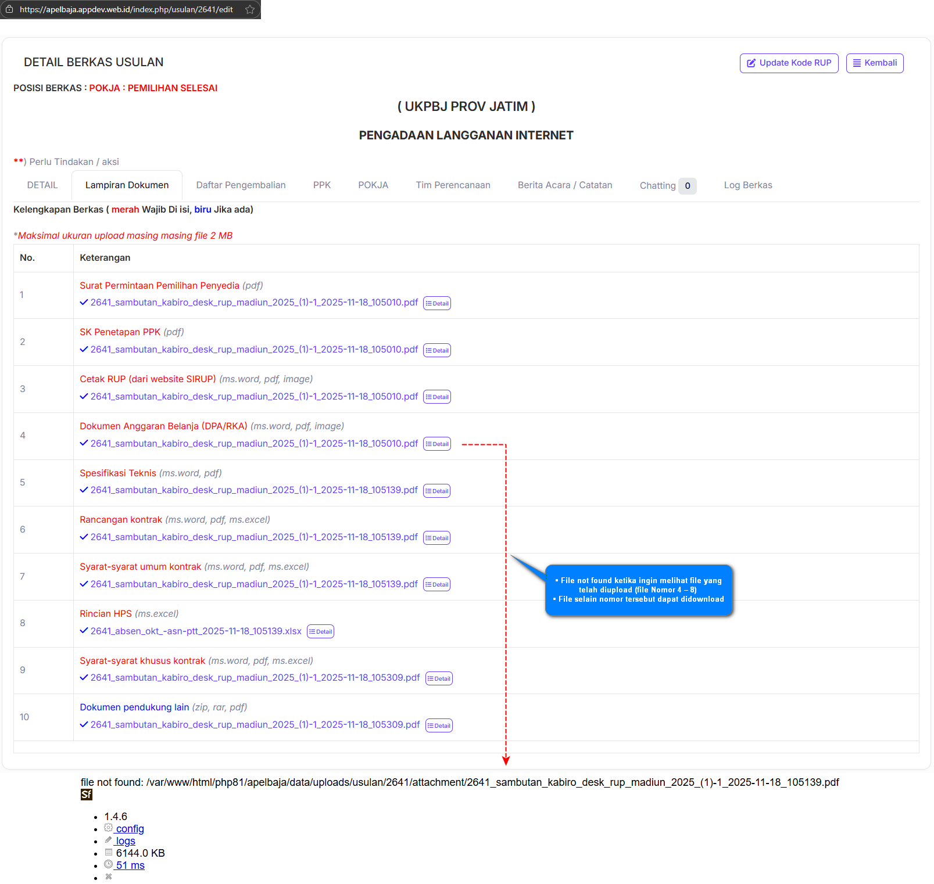Click the 'No.' column header
The image size is (934, 884).
click(x=27, y=258)
